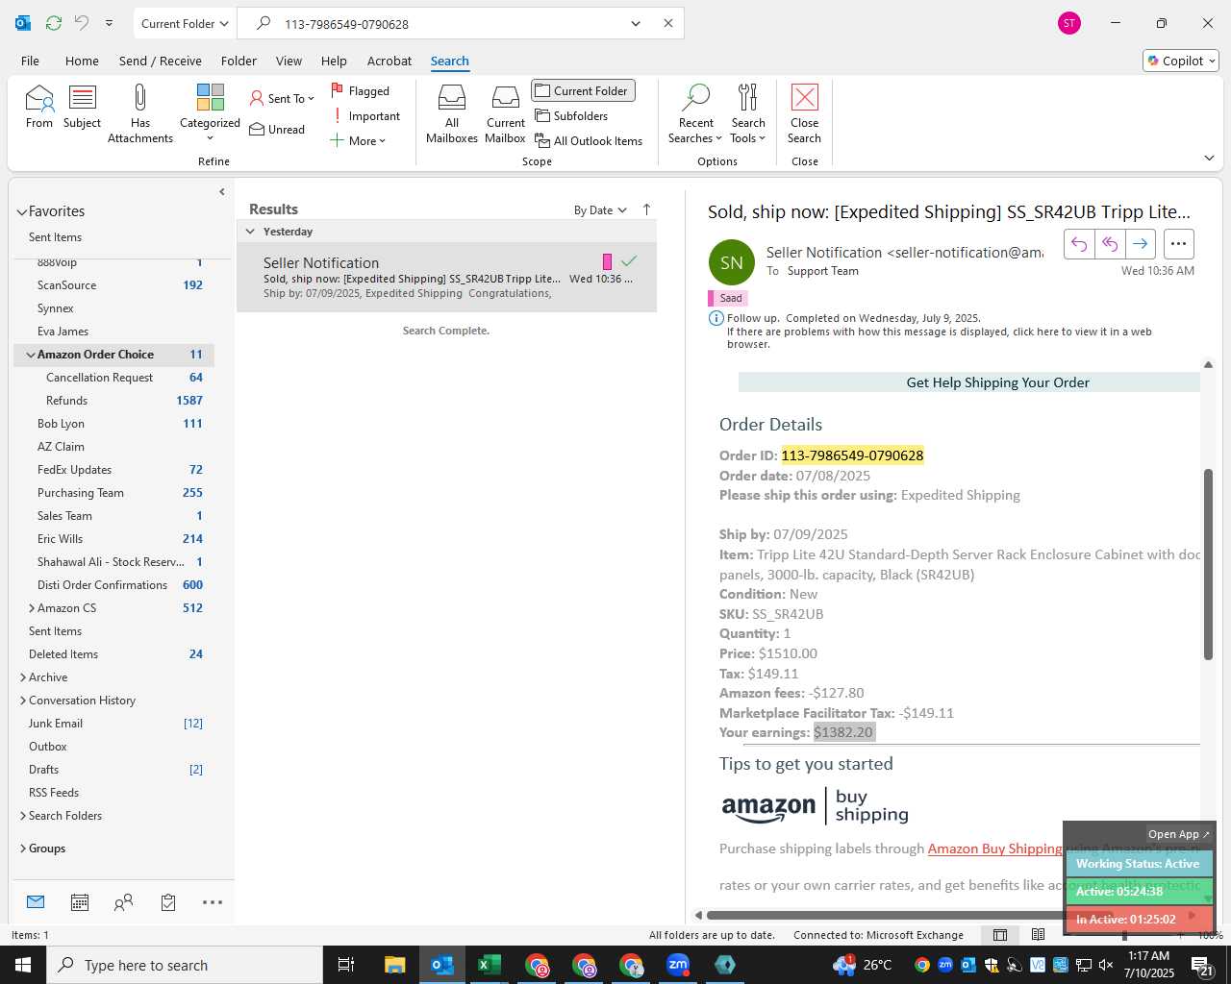The width and height of the screenshot is (1231, 984).
Task: Open File Explorer from taskbar
Action: pyautogui.click(x=395, y=965)
